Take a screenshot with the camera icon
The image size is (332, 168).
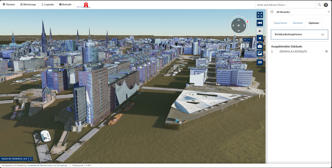coord(260,46)
